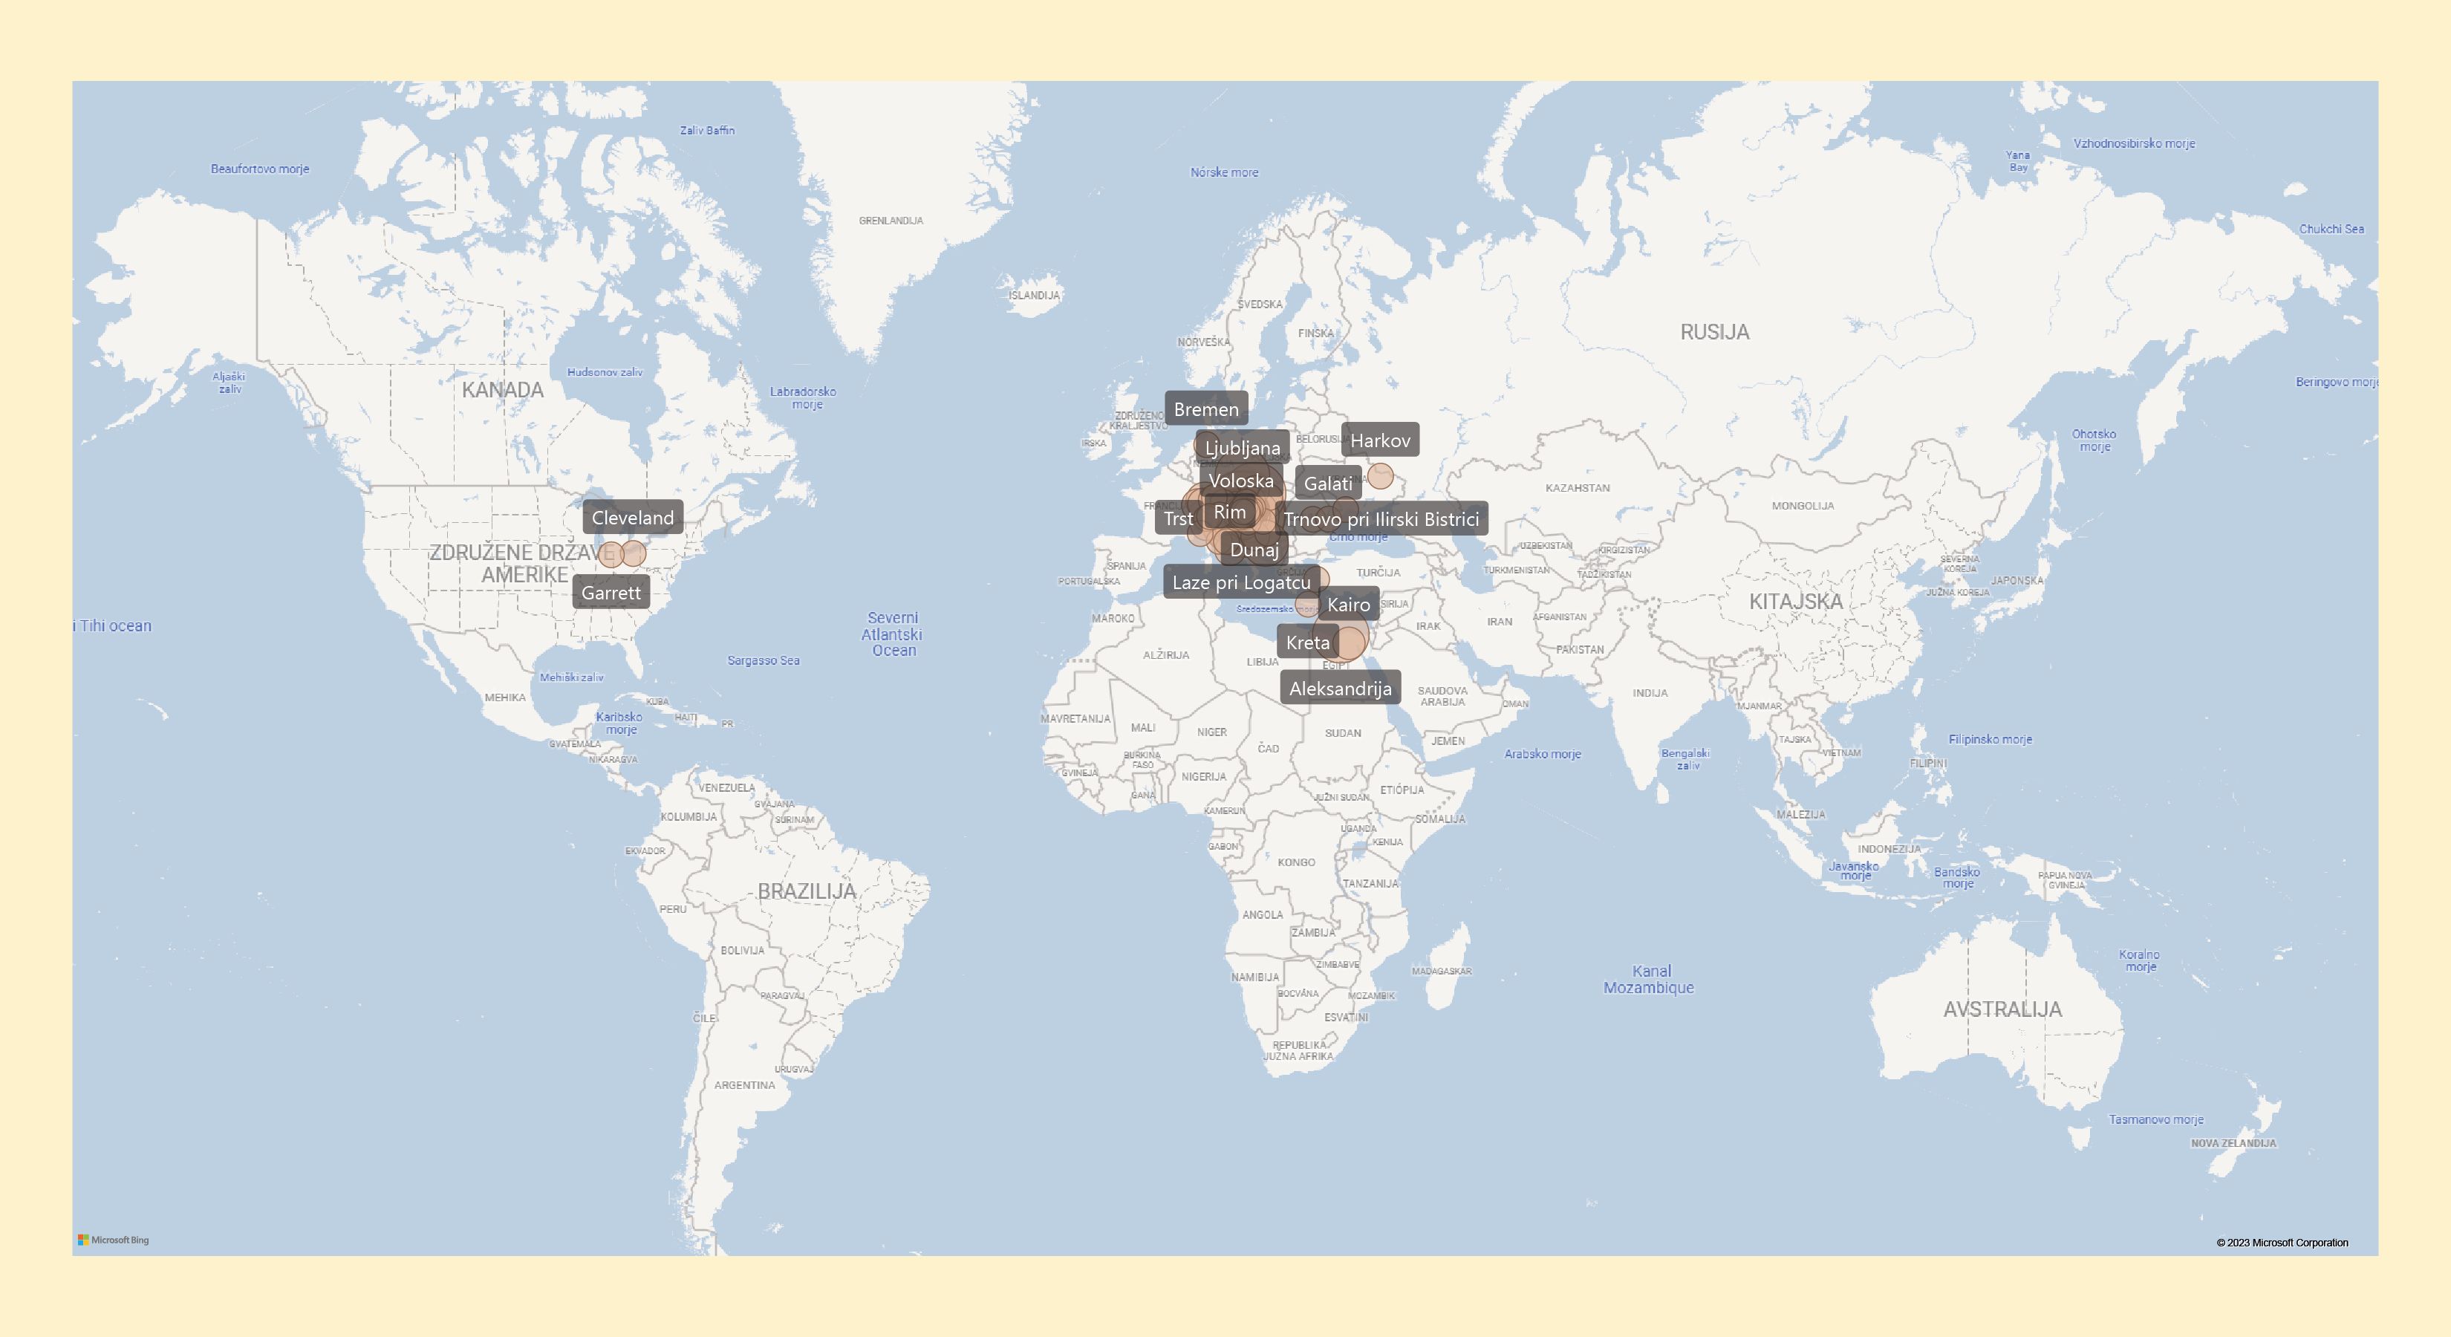Click the Voloska label
This screenshot has height=1337, width=2451.
pyautogui.click(x=1240, y=481)
